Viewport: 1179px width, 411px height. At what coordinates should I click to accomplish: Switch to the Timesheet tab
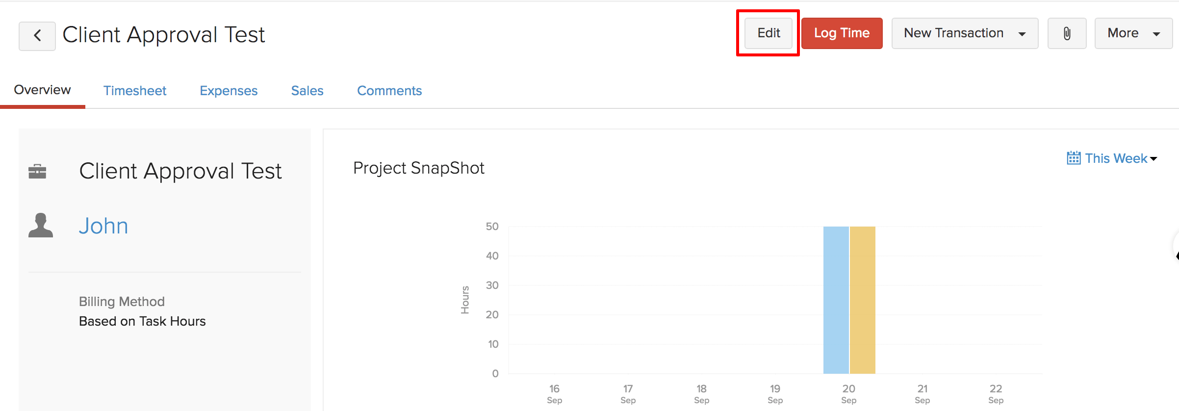(x=135, y=91)
